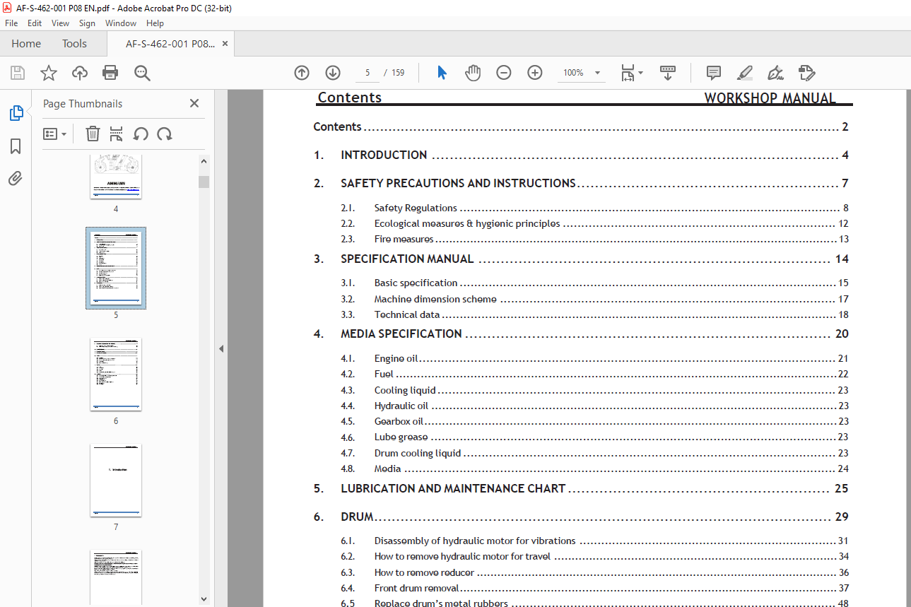This screenshot has width=911, height=607.
Task: Open the Bookmarks sidebar panel
Action: pos(16,146)
